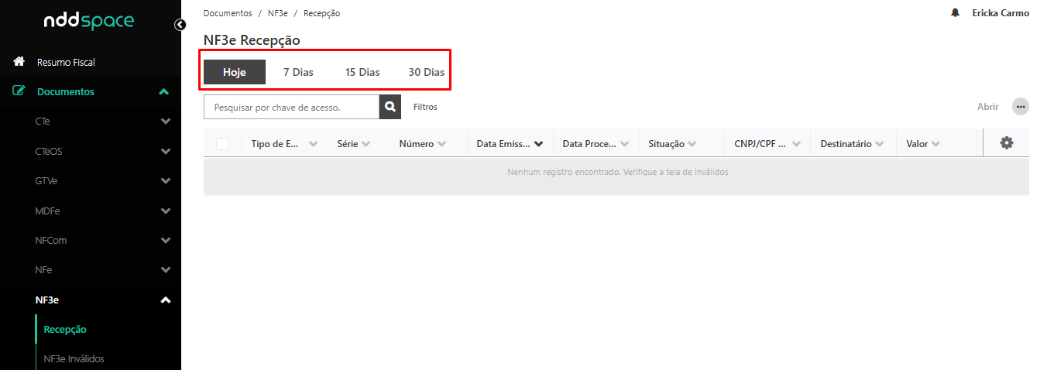Open the three-dots more options menu
Screen dimensions: 1047x370
(1021, 107)
